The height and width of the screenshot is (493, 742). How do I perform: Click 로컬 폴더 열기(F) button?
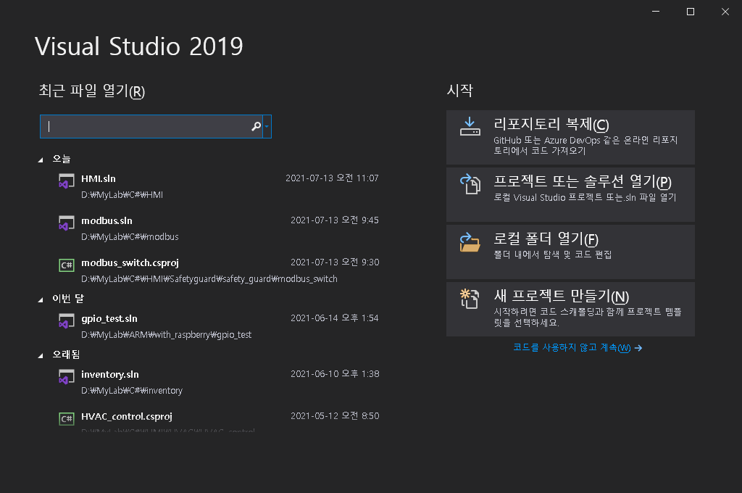pyautogui.click(x=570, y=252)
